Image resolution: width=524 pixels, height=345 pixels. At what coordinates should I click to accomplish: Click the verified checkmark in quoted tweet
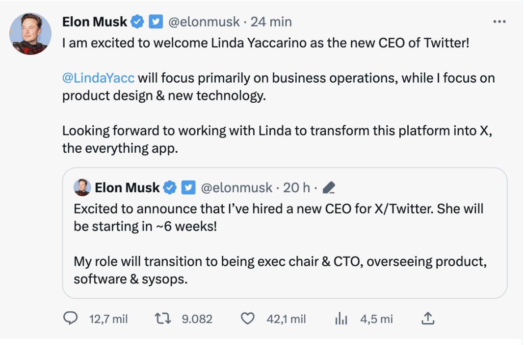169,187
